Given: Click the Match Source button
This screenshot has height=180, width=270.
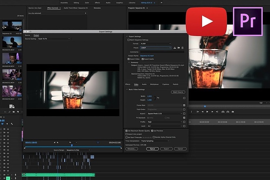Looking at the screenshot, I should 178,92.
